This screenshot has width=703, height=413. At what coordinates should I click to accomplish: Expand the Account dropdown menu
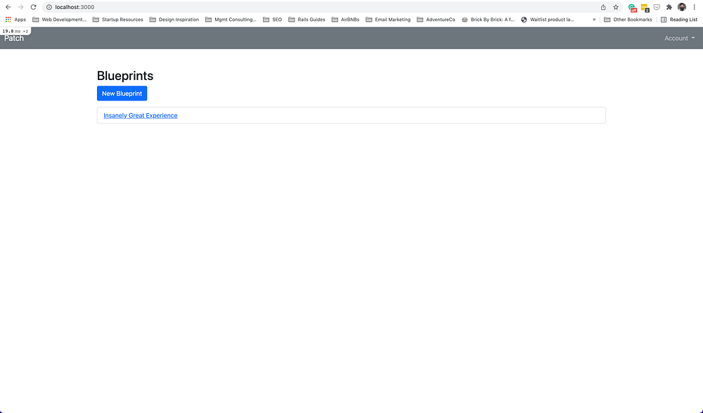tap(679, 39)
